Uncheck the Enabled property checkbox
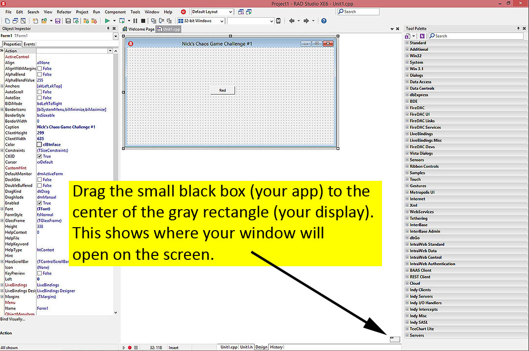The height and width of the screenshot is (351, 529). pyautogui.click(x=40, y=203)
